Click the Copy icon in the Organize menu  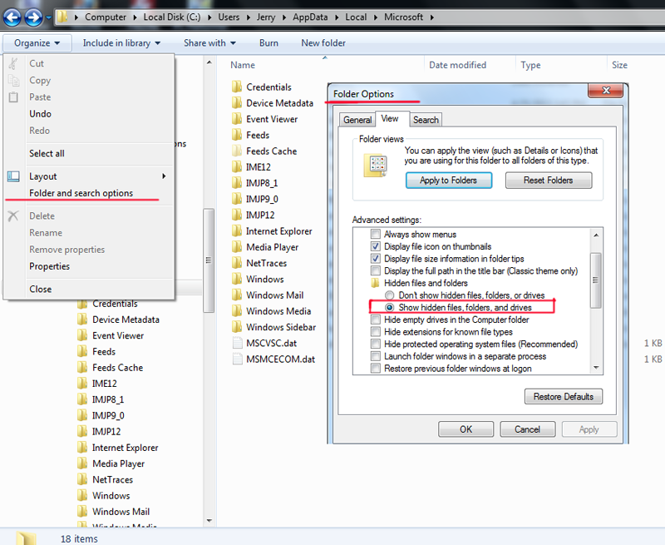14,80
